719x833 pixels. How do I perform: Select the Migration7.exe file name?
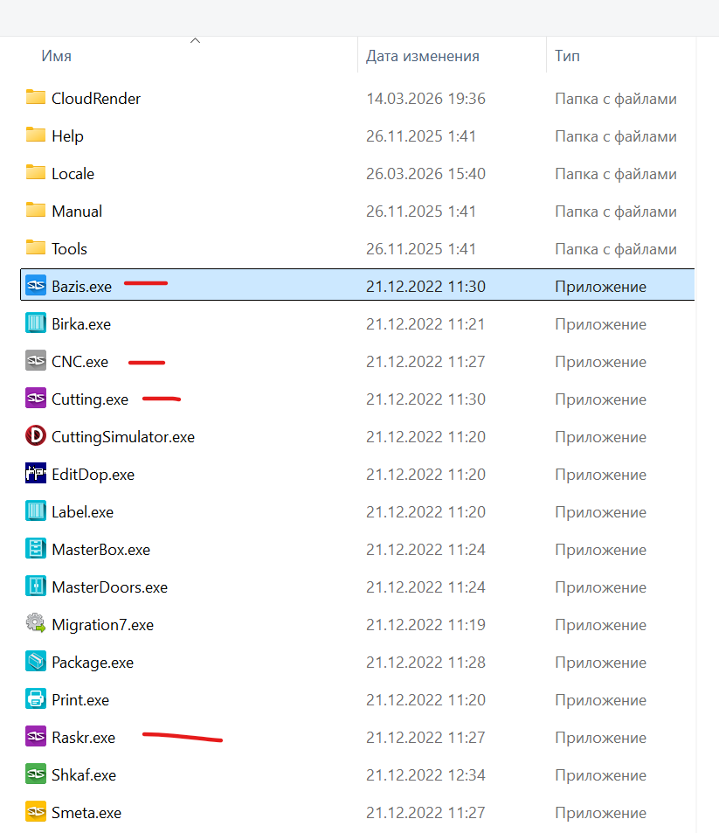[102, 625]
